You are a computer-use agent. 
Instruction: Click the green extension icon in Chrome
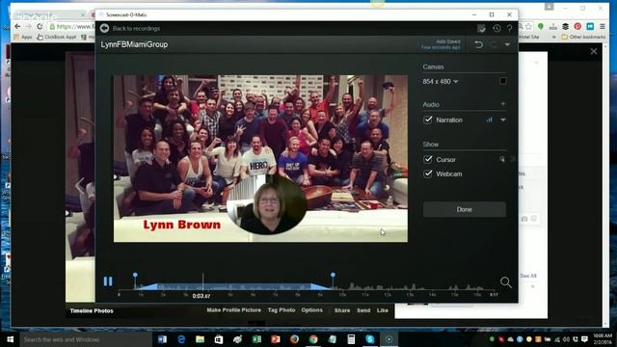tap(541, 26)
